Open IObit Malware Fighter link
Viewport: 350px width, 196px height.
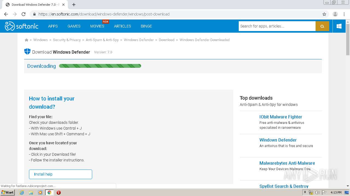click(281, 117)
